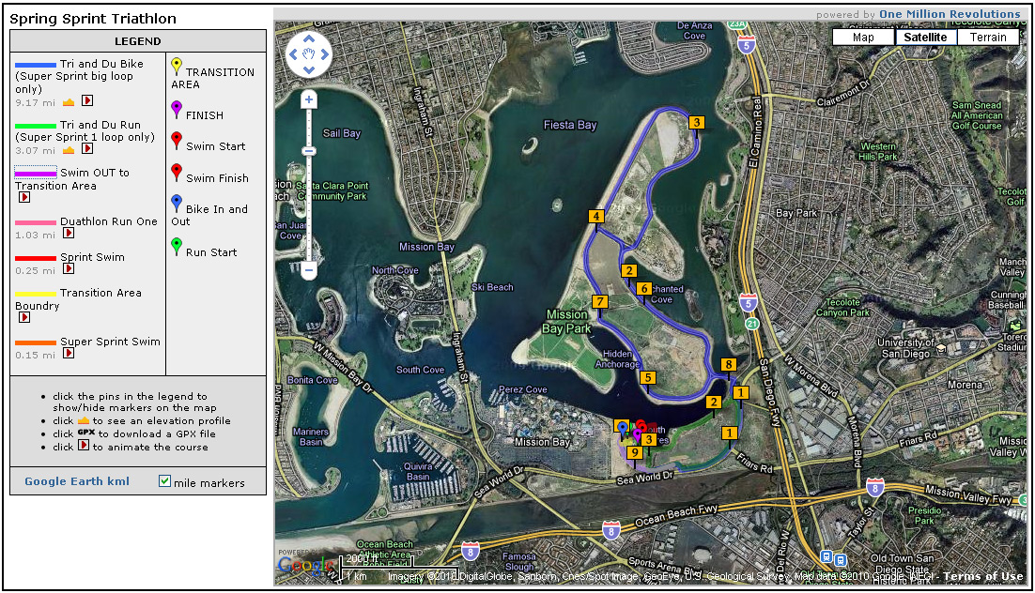The width and height of the screenshot is (1035, 593).
Task: Toggle yellow Transition Area pin markers
Action: [x=177, y=65]
